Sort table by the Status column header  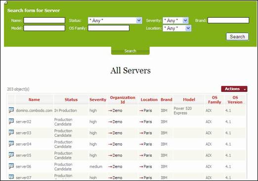tap(71, 99)
